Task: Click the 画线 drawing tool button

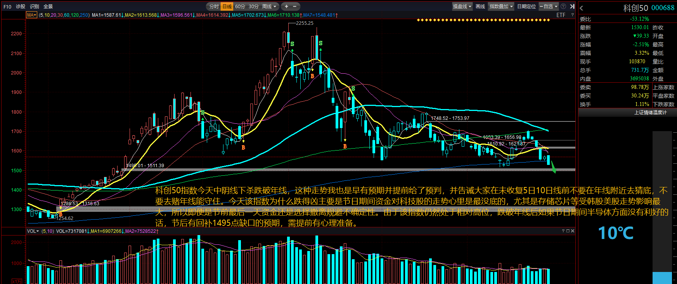Action: point(480,6)
